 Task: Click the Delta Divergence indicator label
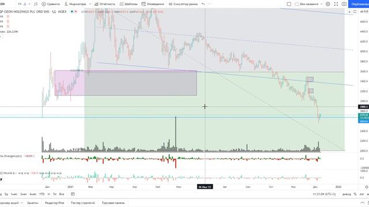tap(10, 156)
